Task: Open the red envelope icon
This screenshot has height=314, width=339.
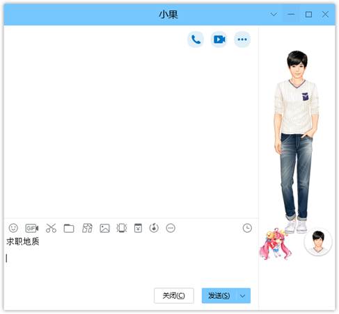Action: coord(138,228)
